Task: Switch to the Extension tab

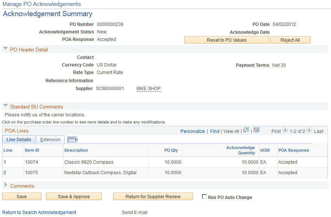Action: (50, 139)
